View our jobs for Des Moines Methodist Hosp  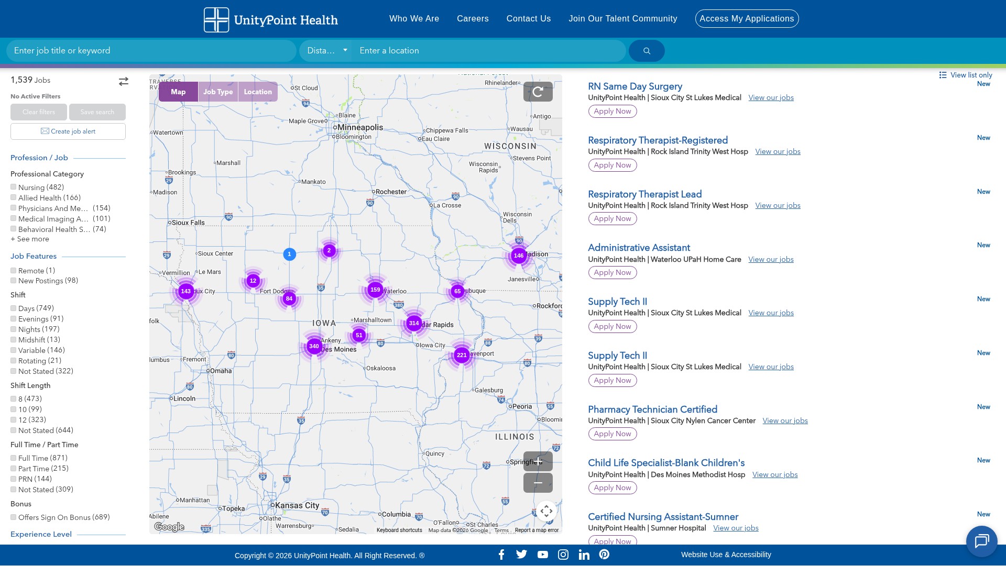coord(775,474)
